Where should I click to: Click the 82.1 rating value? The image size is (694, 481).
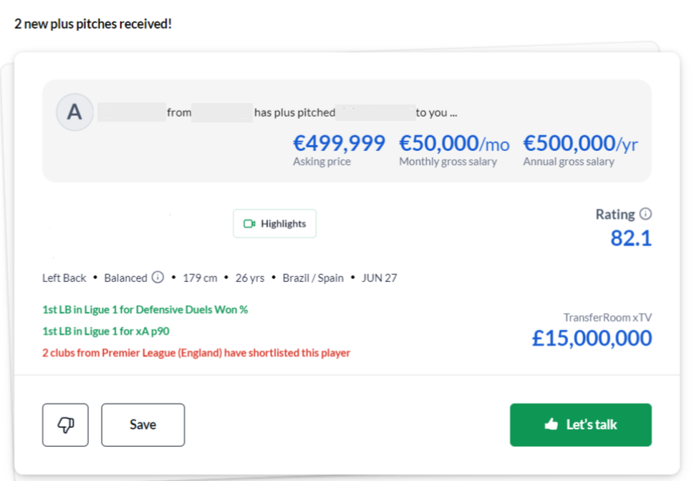pyautogui.click(x=631, y=238)
